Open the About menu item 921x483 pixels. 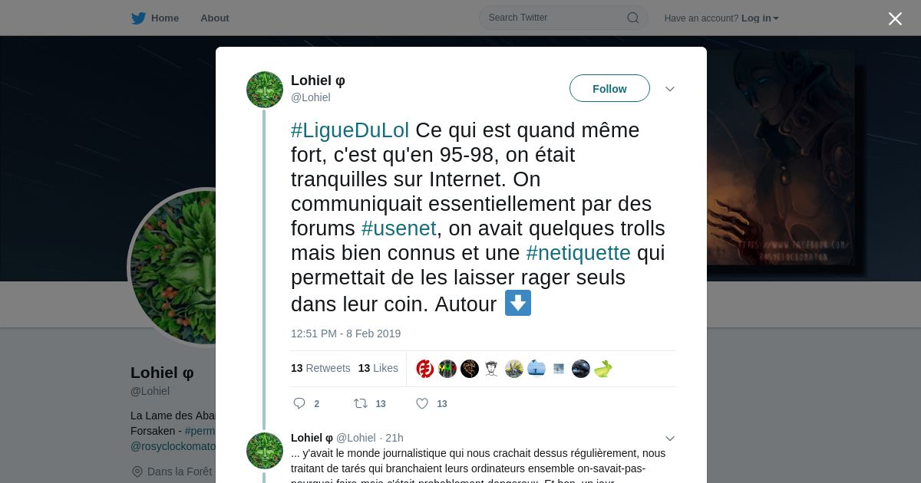pos(215,18)
